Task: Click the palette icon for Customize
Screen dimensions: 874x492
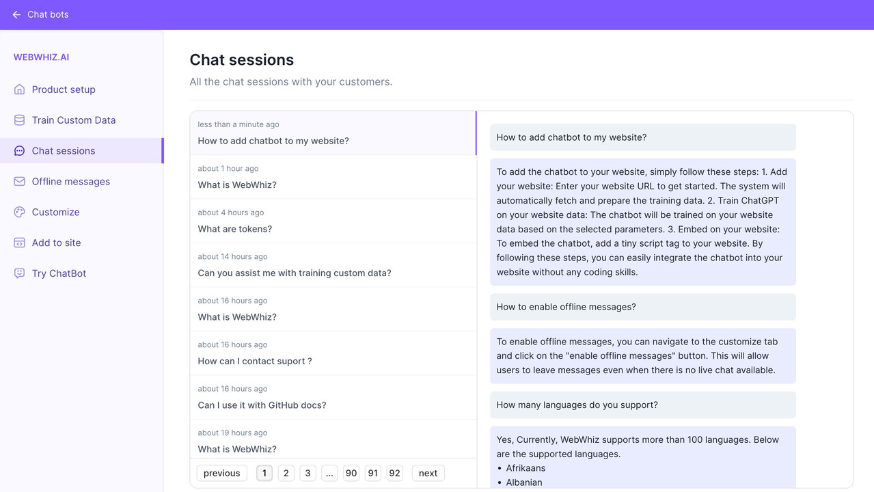Action: click(19, 213)
